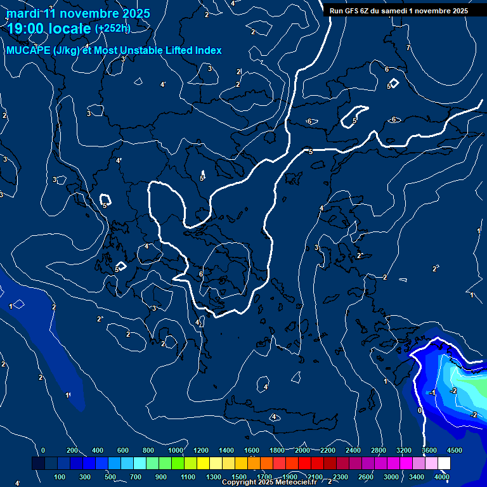Click the '-1' contour label in blue area
This screenshot has height=487, width=487.
pyautogui.click(x=432, y=393)
